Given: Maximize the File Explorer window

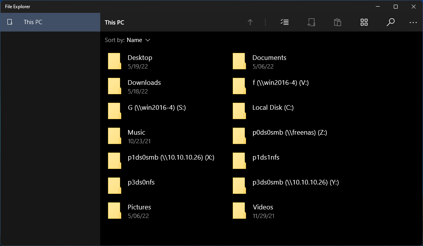Looking at the screenshot, I should (395, 7).
